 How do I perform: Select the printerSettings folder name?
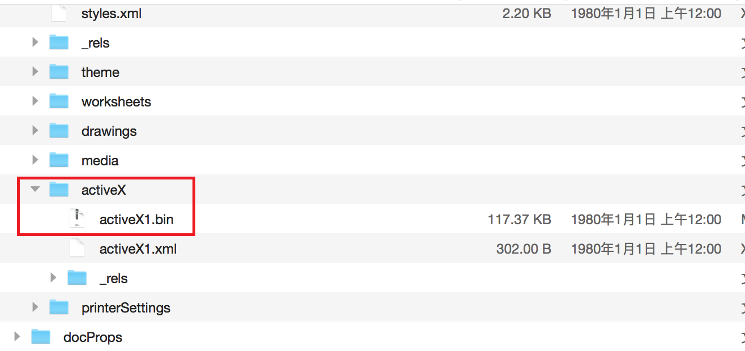pos(126,308)
